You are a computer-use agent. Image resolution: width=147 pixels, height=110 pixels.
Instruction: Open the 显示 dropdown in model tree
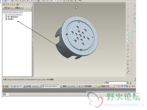tap(8, 8)
